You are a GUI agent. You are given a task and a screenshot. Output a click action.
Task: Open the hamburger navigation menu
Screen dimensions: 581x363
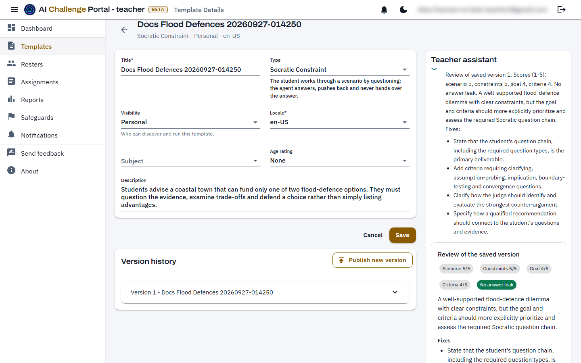15,10
